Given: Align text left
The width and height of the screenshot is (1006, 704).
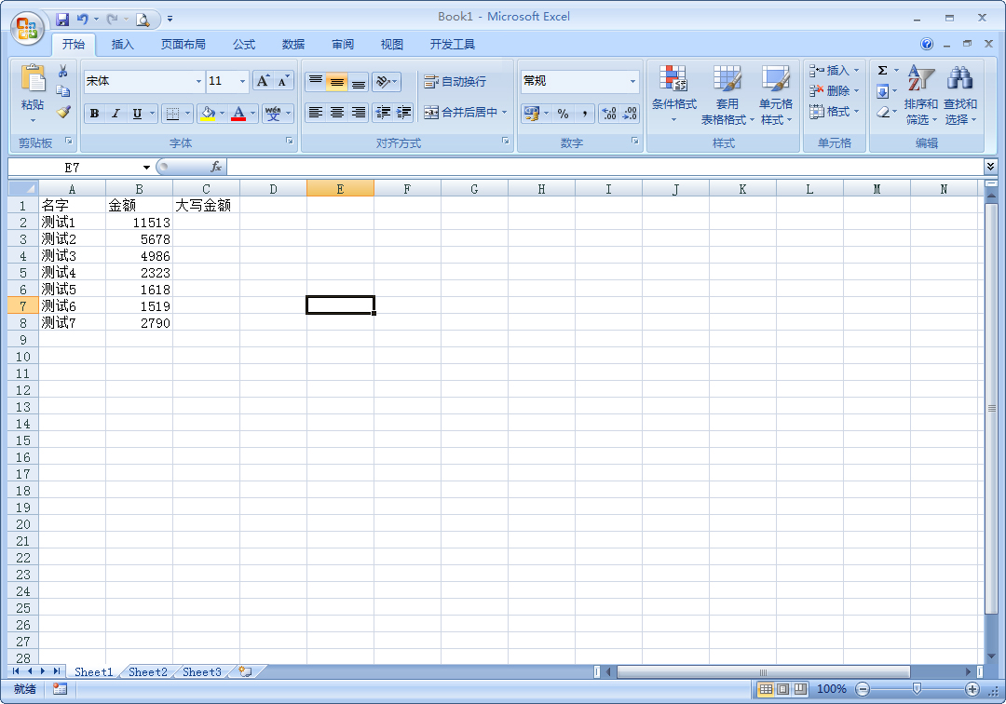Looking at the screenshot, I should pyautogui.click(x=315, y=112).
